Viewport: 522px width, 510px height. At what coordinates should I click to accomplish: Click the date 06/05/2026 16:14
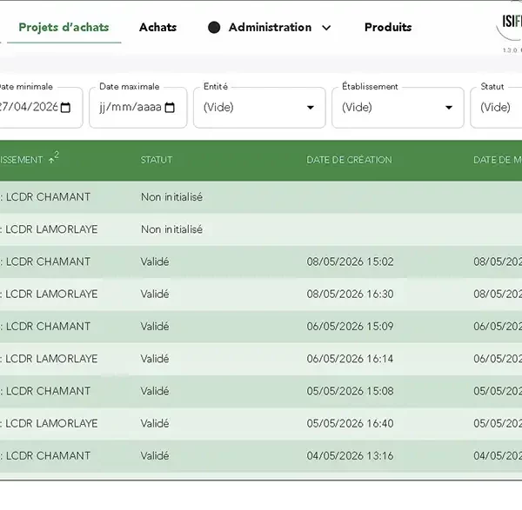[350, 359]
